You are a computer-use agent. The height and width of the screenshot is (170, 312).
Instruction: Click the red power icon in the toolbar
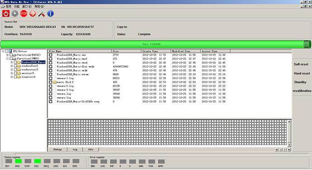(6, 14)
